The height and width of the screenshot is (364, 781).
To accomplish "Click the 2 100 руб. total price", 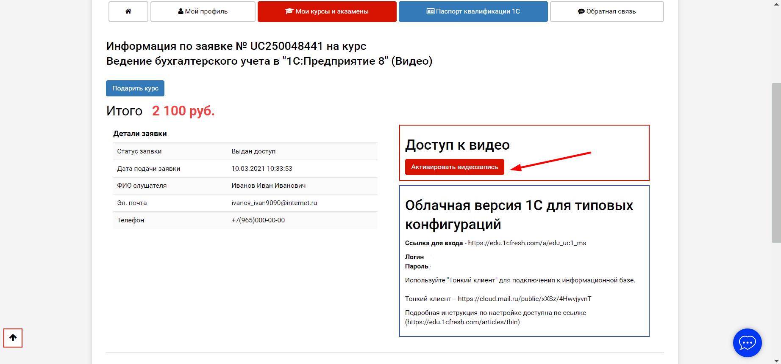I will (183, 111).
